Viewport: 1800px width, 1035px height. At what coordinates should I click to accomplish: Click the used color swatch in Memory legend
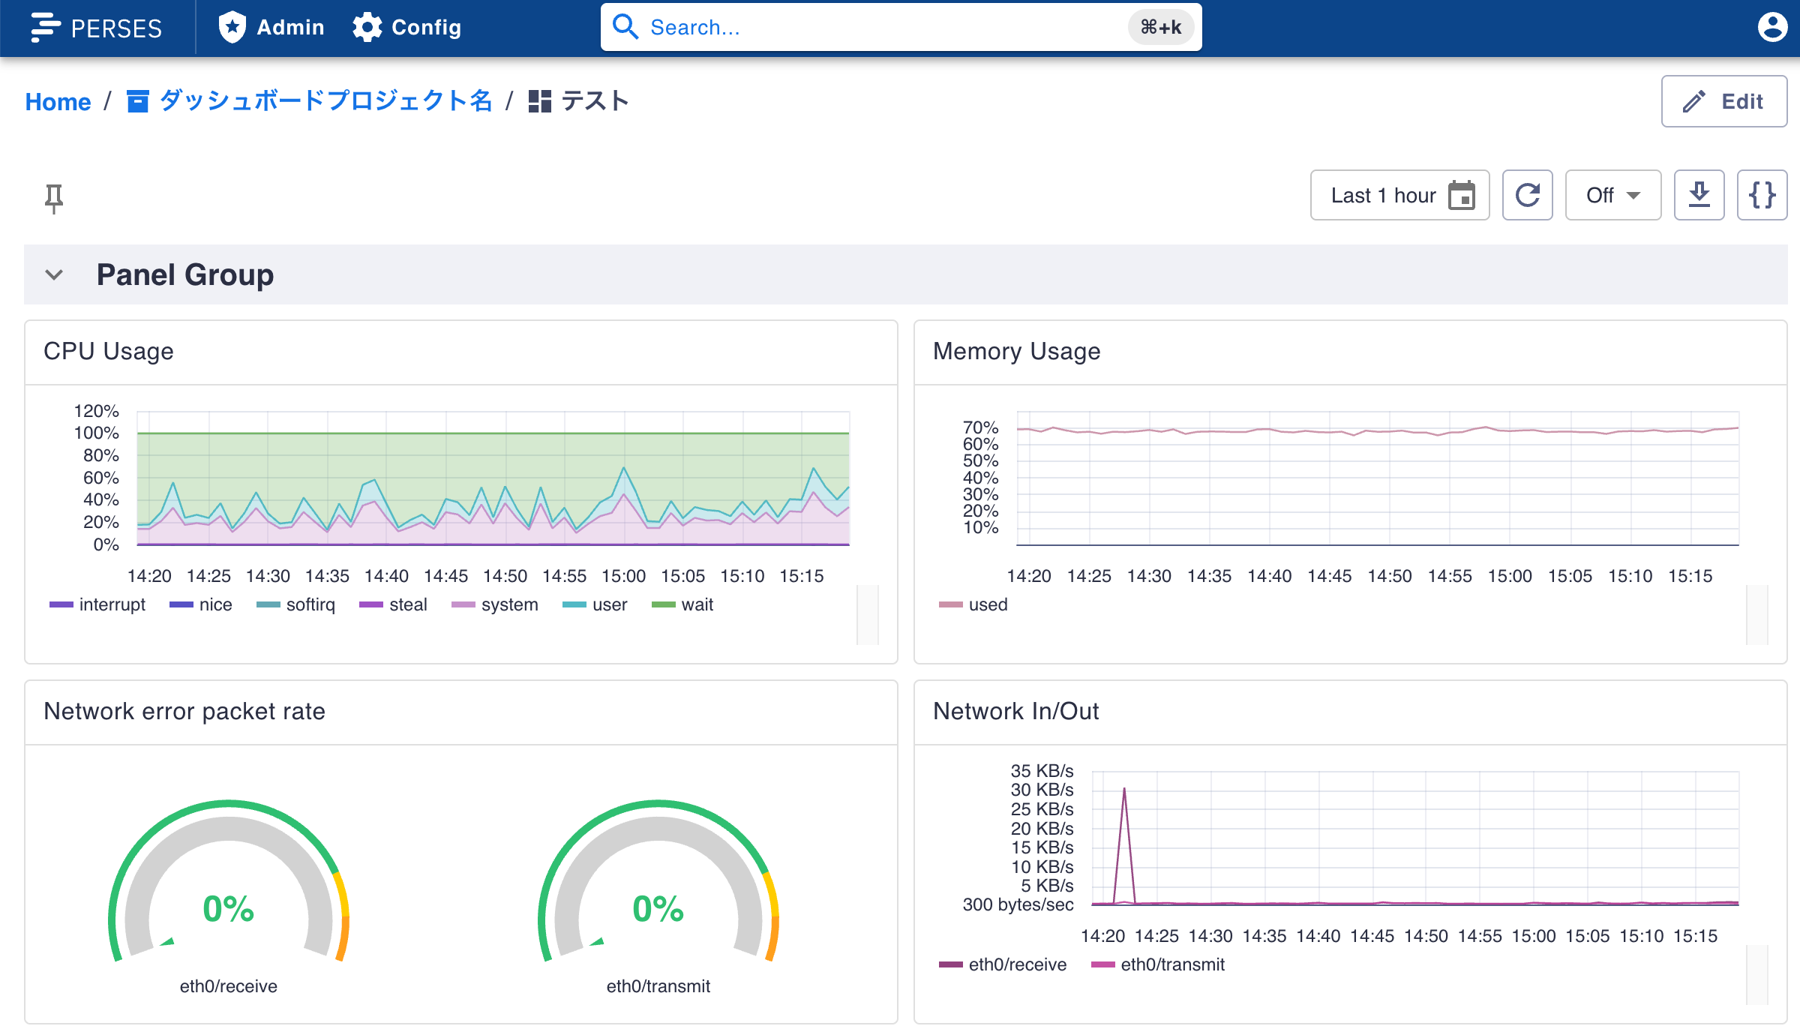pos(950,604)
